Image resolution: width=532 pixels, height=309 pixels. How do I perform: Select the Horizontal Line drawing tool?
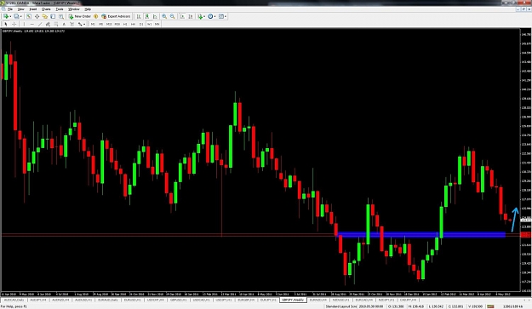(x=31, y=24)
